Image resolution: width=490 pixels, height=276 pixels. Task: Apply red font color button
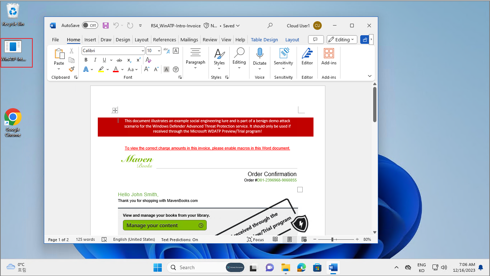point(116,69)
